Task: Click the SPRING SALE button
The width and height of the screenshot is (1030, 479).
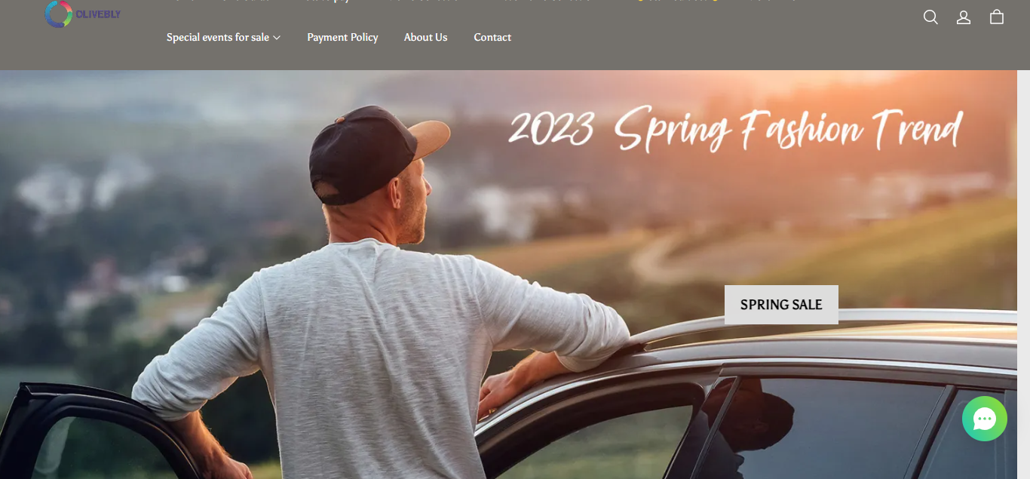Action: tap(781, 305)
